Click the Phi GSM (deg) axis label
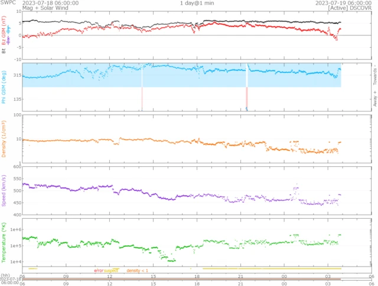 4,86
